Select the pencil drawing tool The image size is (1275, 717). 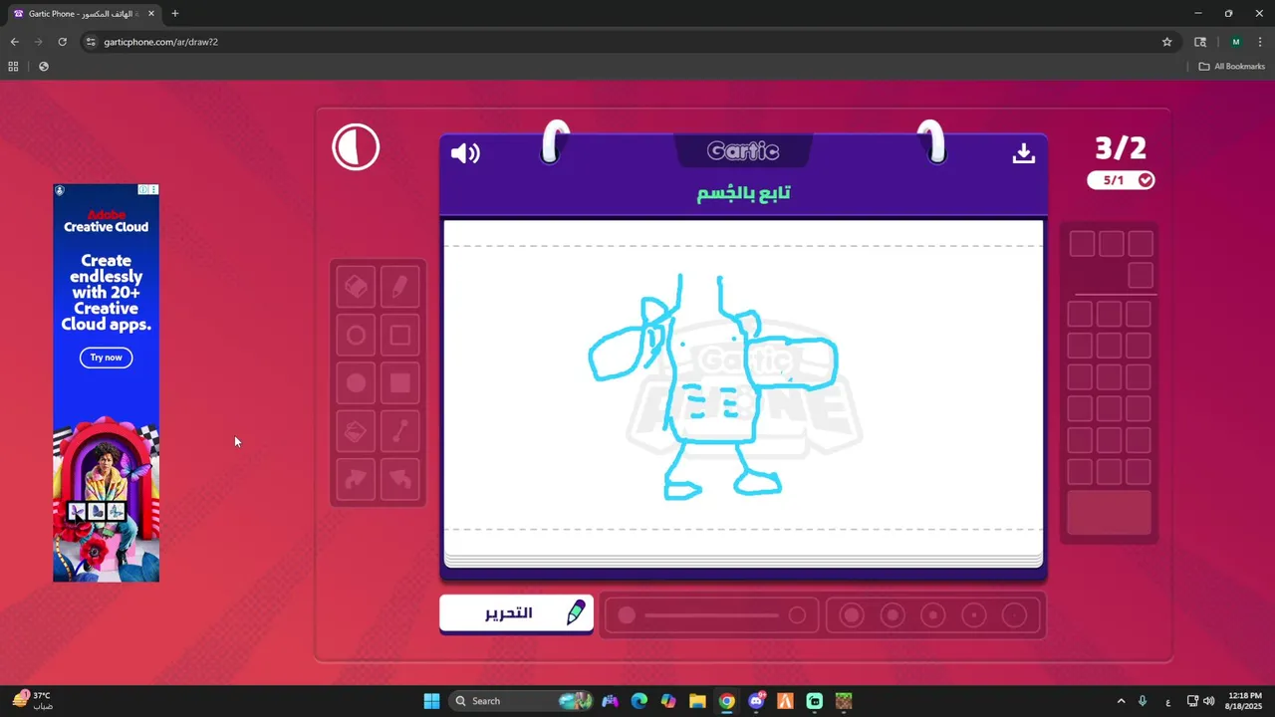399,288
